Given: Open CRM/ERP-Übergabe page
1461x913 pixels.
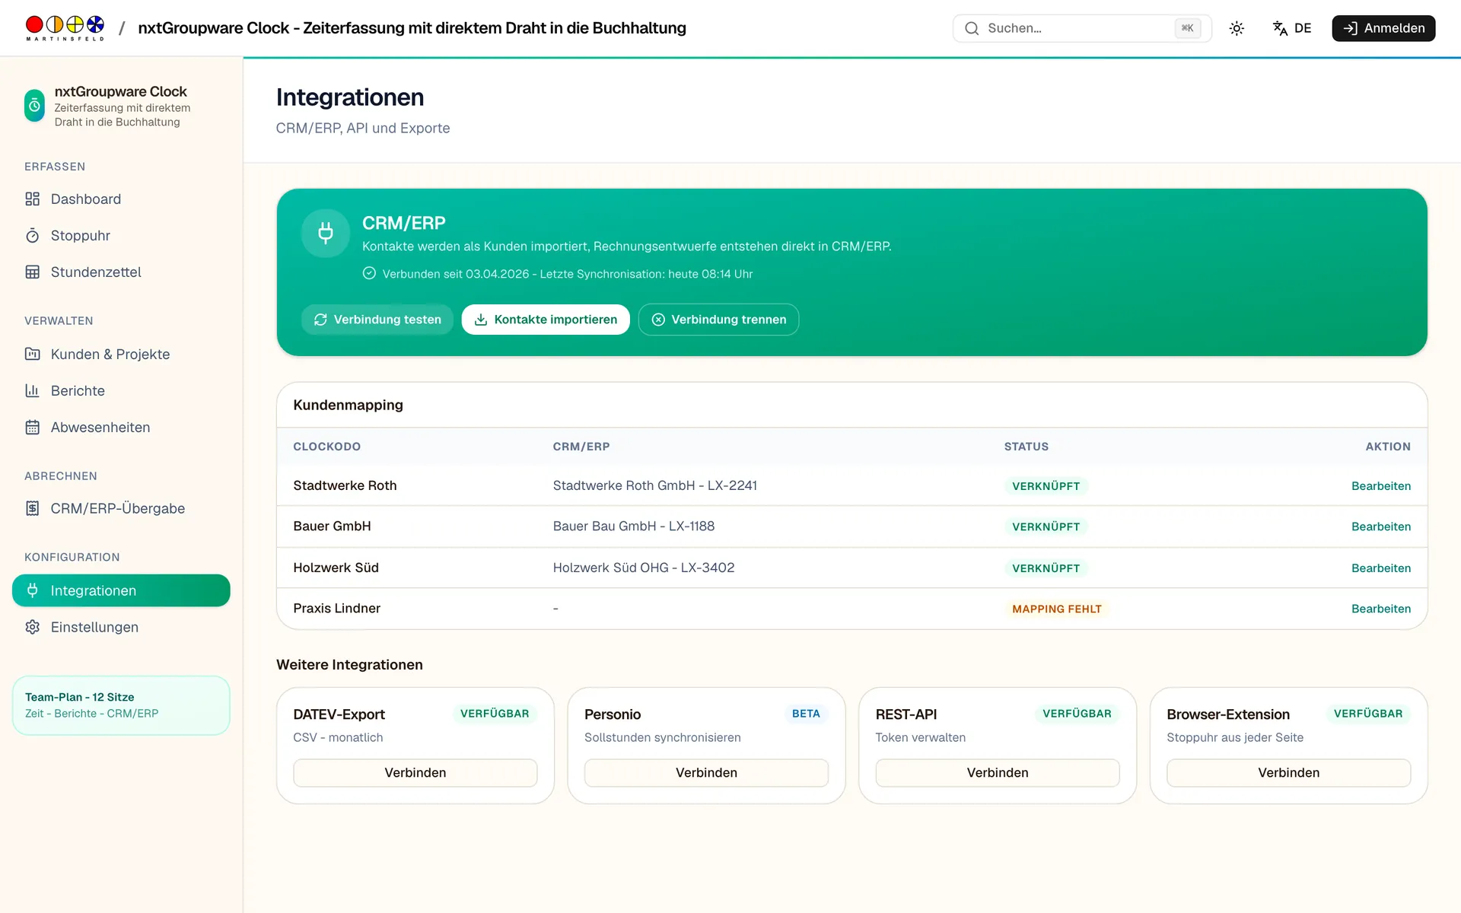Looking at the screenshot, I should (x=121, y=508).
